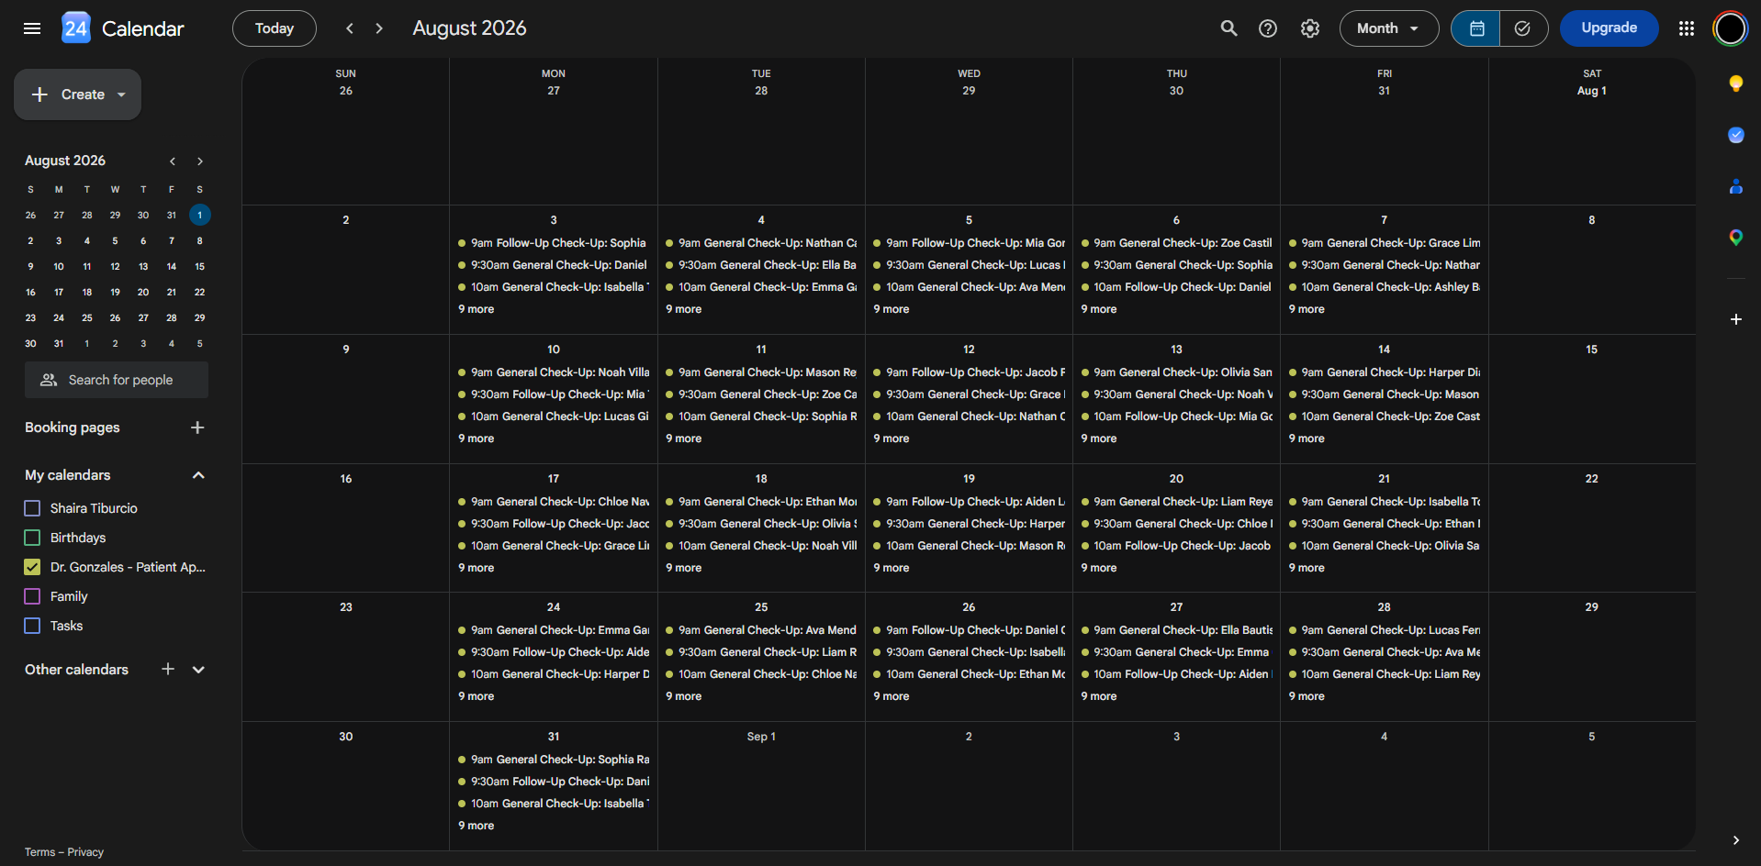The image size is (1761, 866).
Task: Toggle Shaira Tiburcio calendar checkbox
Action: 32,508
